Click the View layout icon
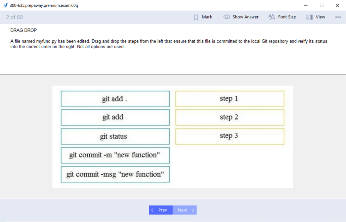Image resolution: width=346 pixels, height=222 pixels. coord(309,17)
